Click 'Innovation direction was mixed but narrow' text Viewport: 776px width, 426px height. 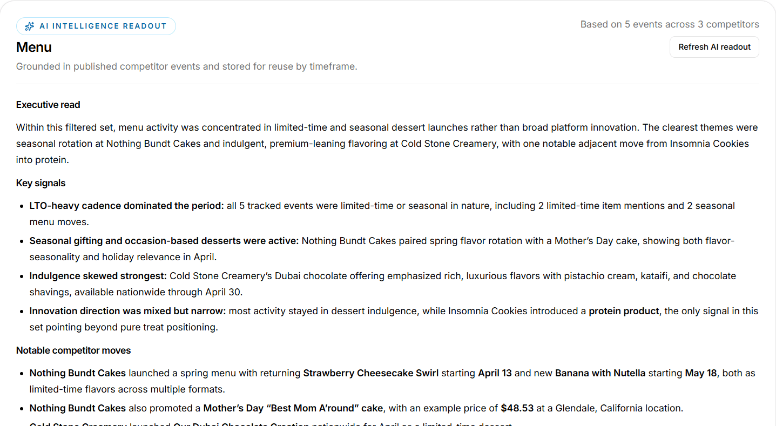[128, 311]
